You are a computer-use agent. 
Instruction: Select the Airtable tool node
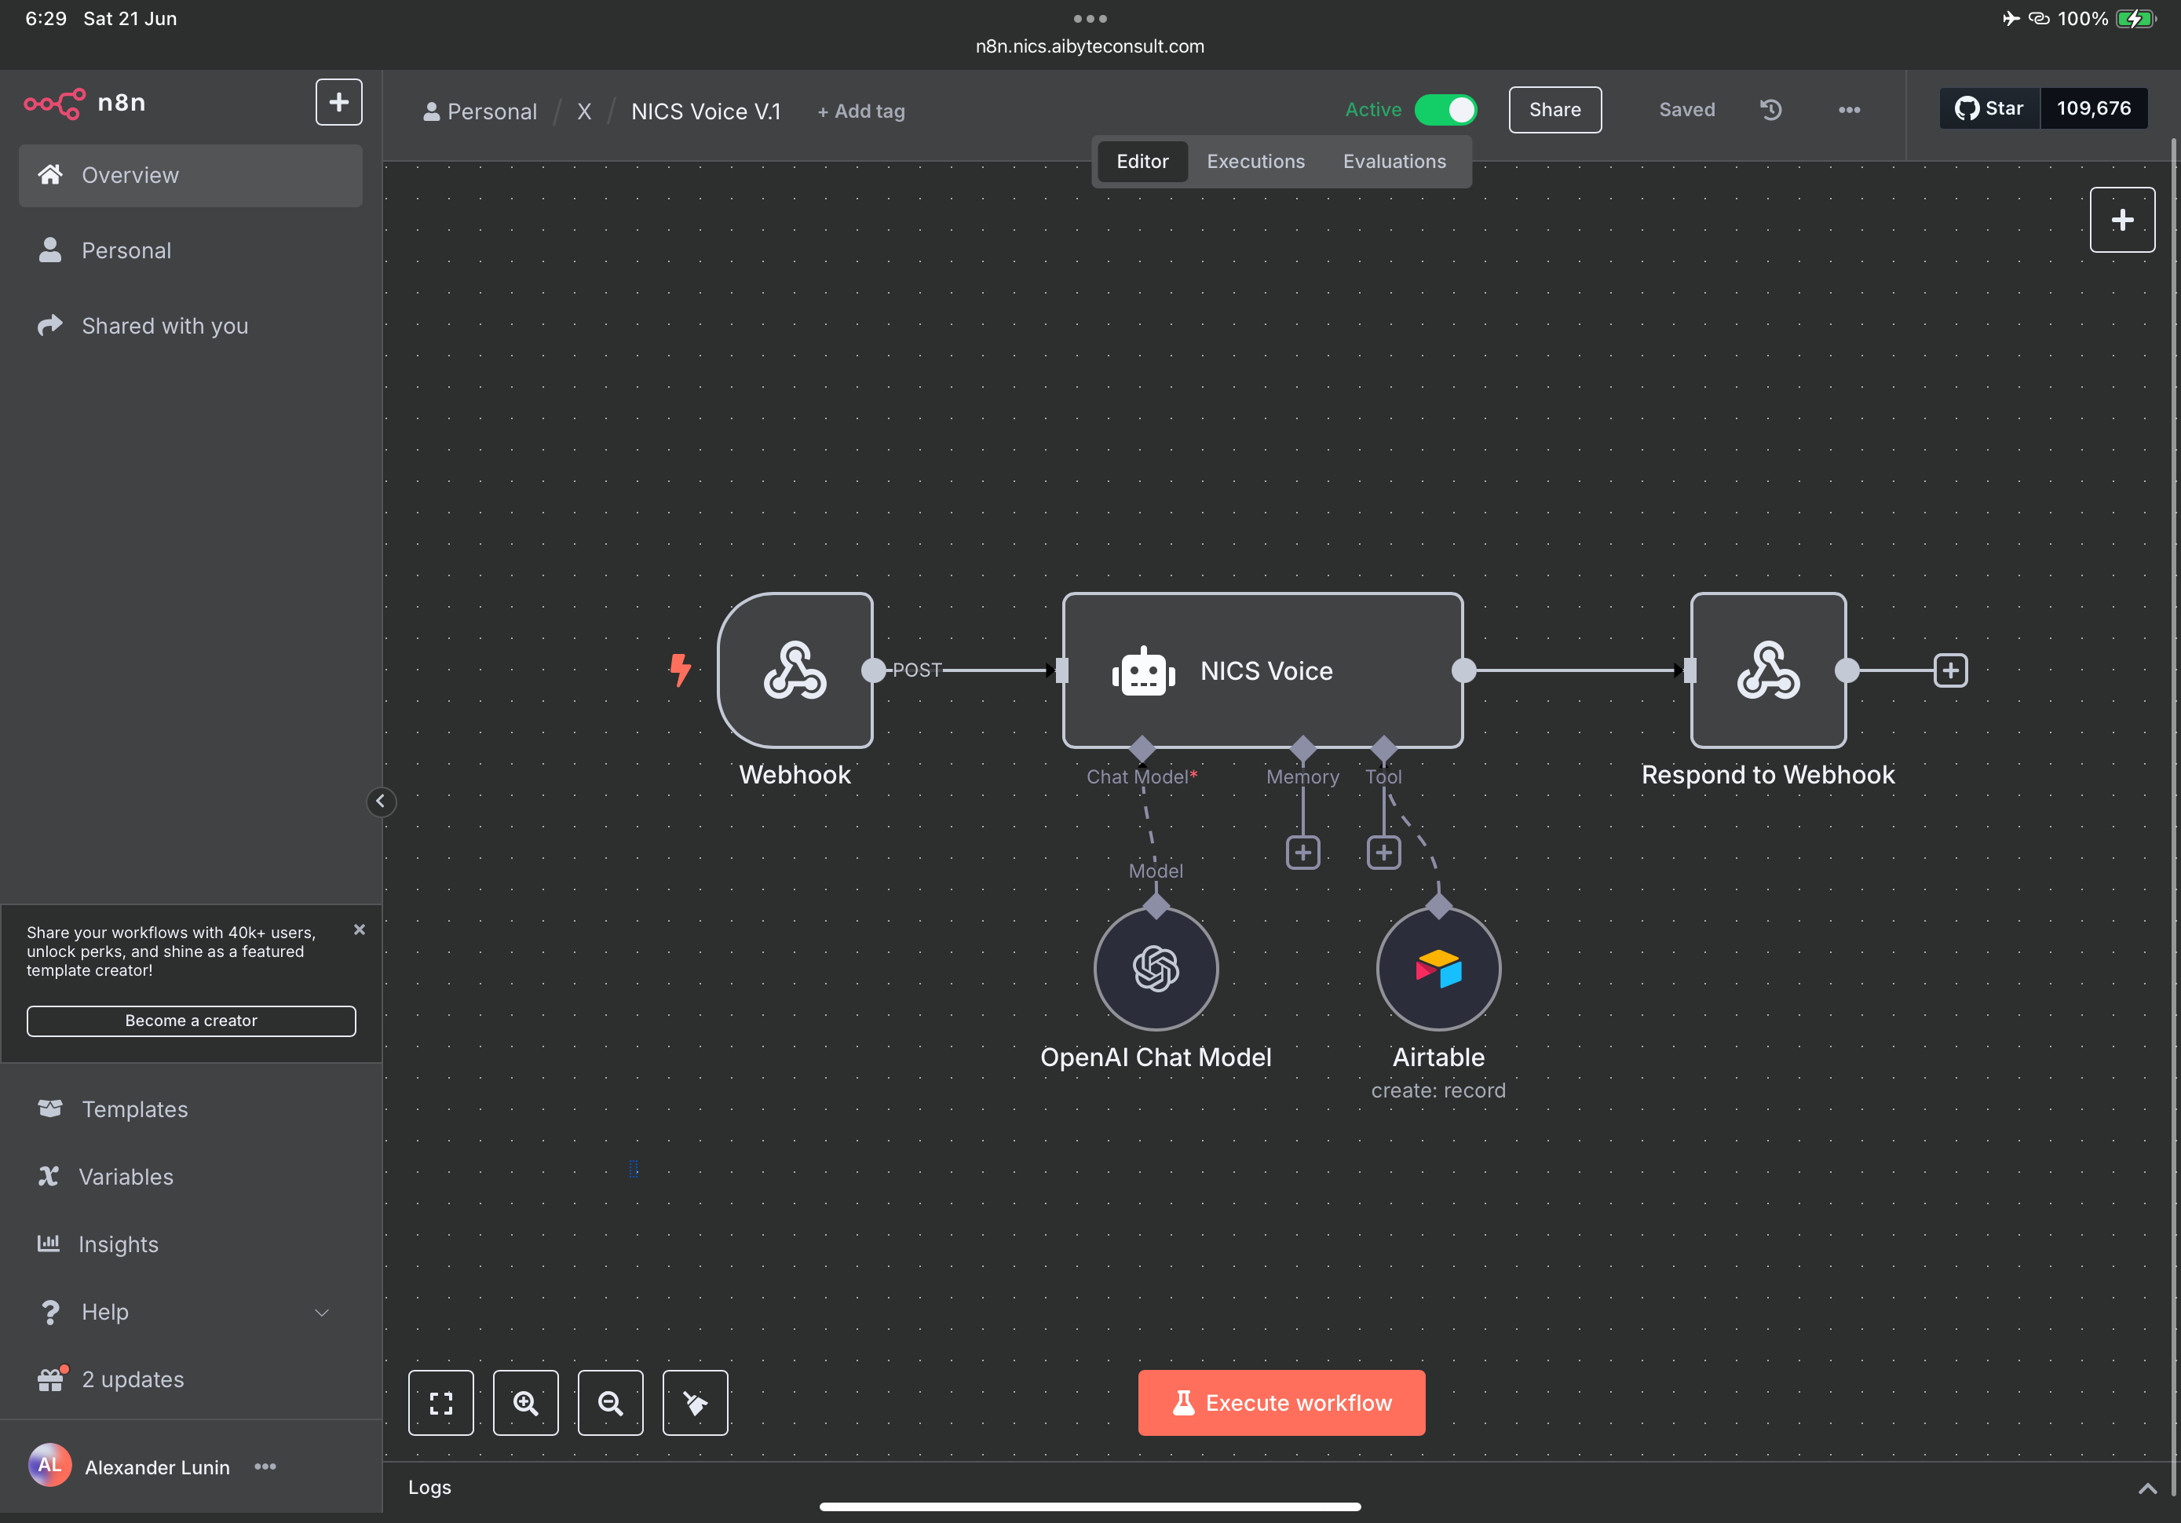(x=1438, y=968)
